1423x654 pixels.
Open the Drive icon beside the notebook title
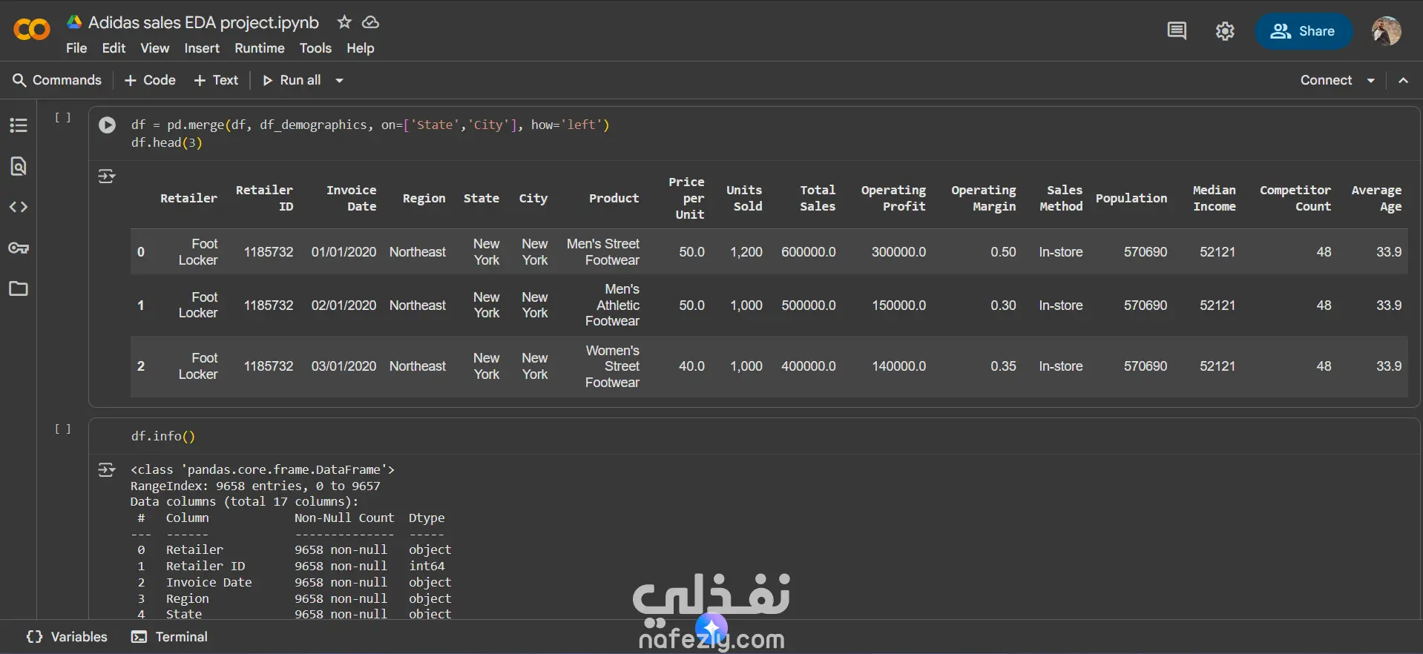coord(74,22)
